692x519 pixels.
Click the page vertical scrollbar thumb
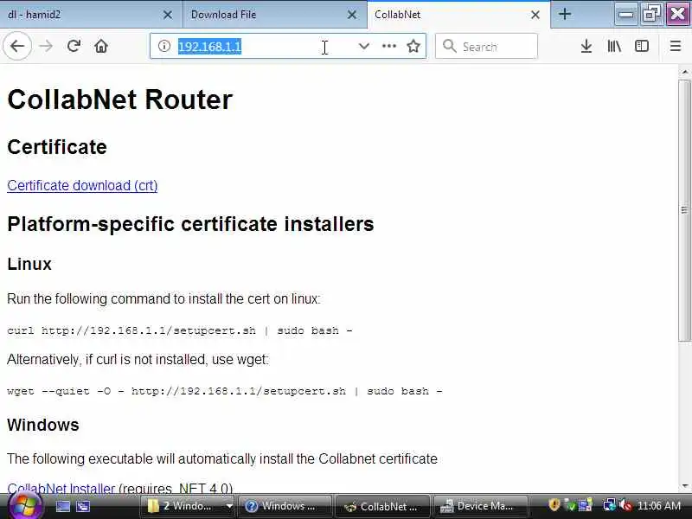coord(684,210)
